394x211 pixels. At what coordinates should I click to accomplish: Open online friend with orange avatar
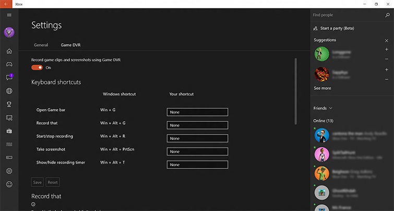(x=321, y=173)
